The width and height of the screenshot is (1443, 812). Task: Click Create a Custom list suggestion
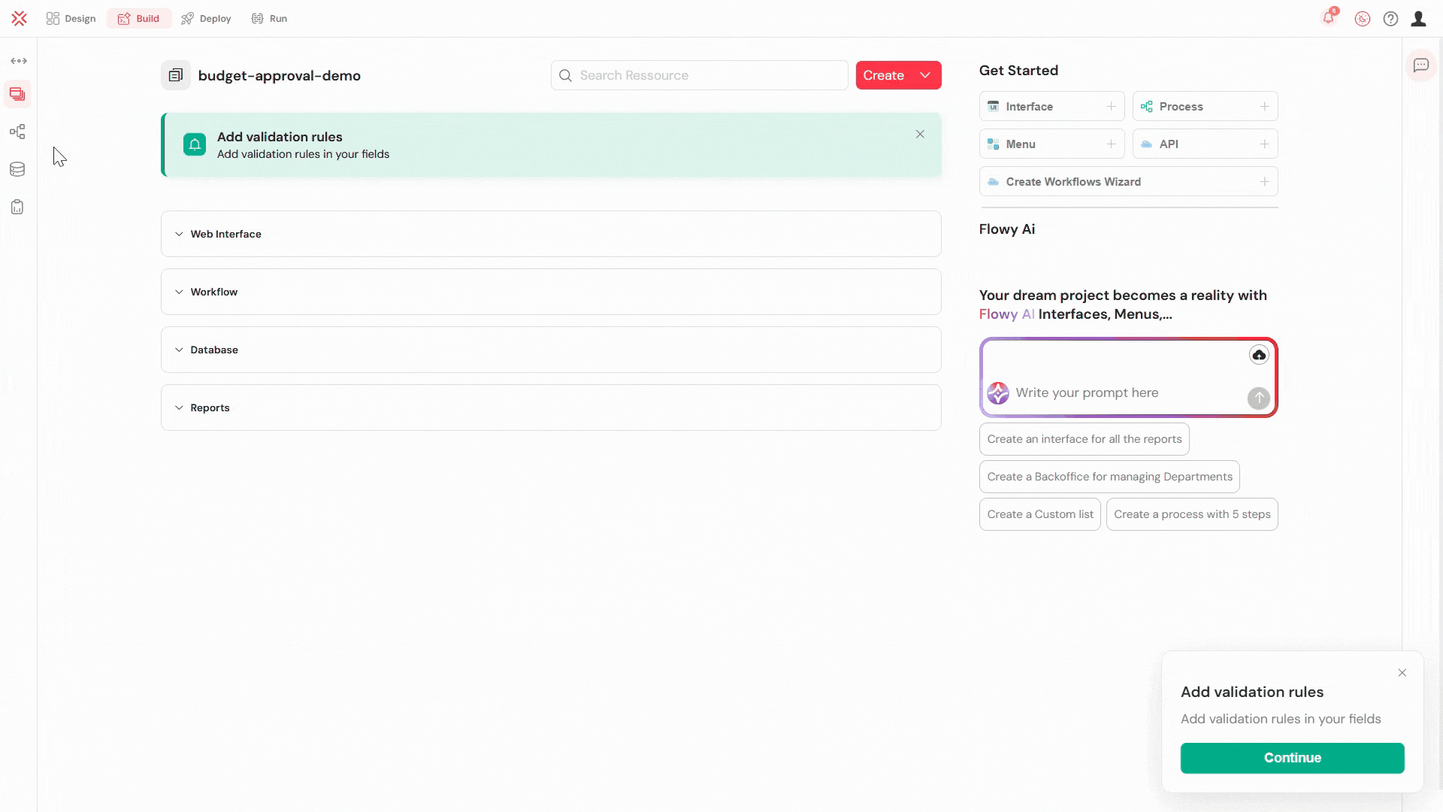[x=1039, y=514]
